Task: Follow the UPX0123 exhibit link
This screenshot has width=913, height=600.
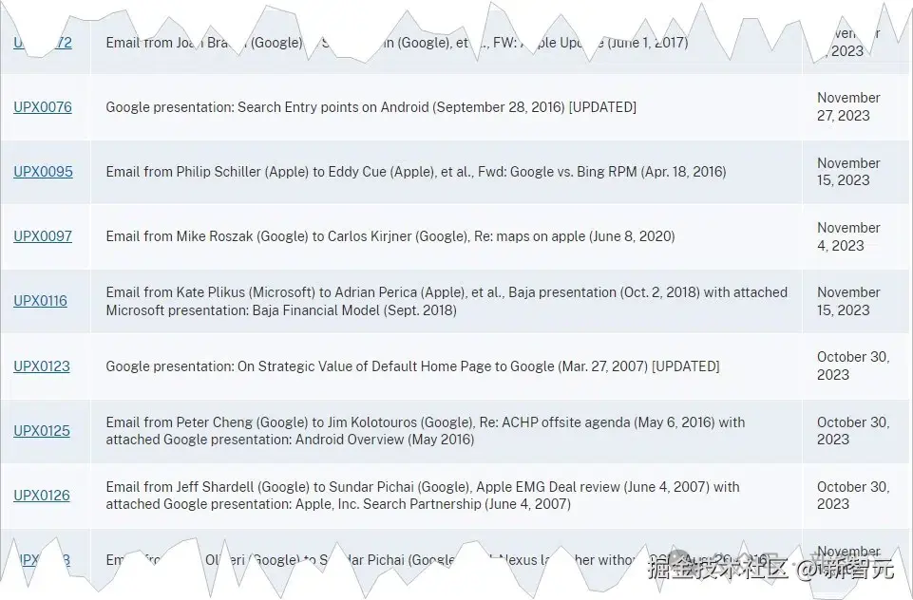Action: [x=42, y=366]
